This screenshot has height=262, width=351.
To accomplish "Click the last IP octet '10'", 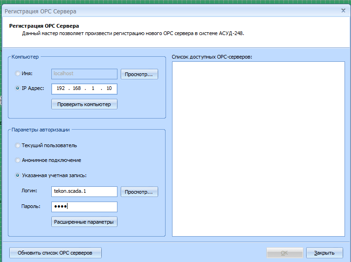I will tap(109, 89).
